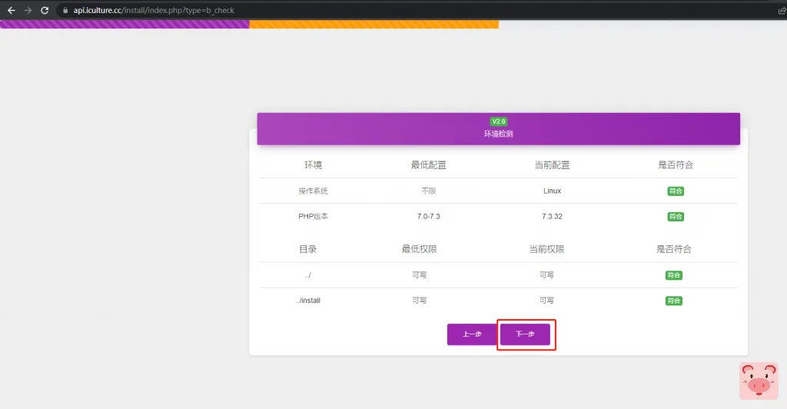787x409 pixels.
Task: Click the 目录 column header
Action: coord(308,249)
